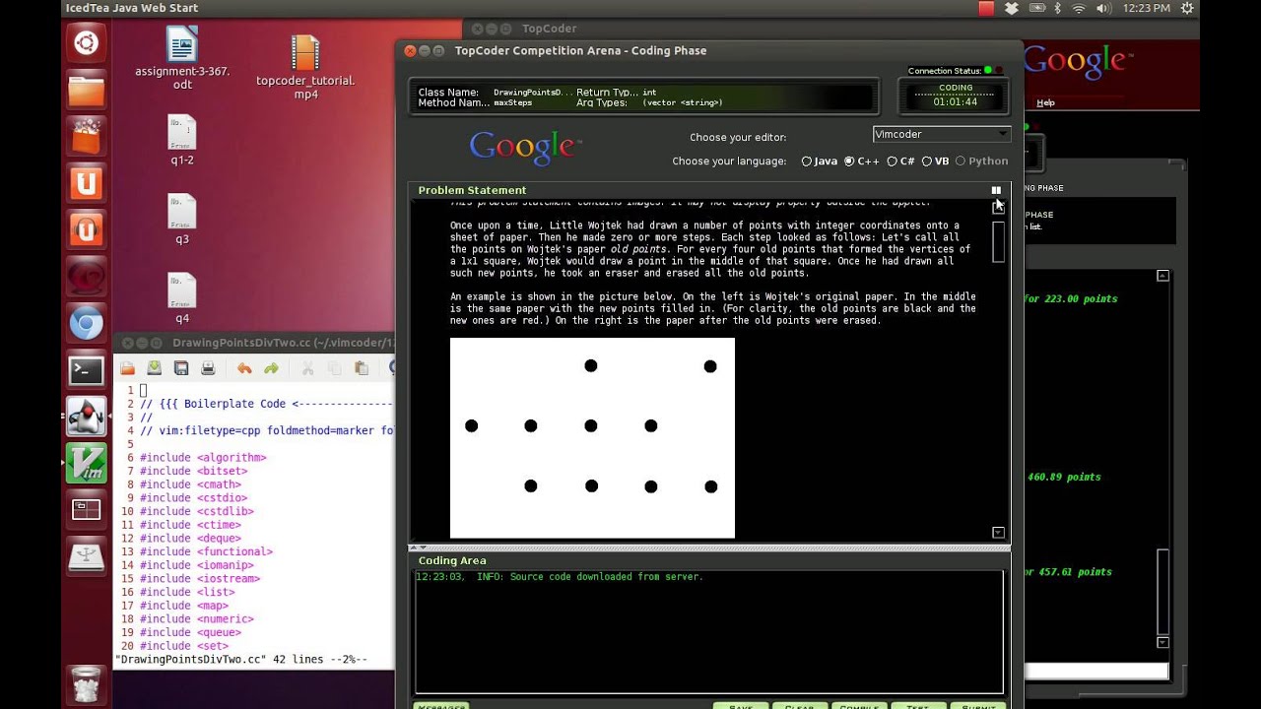Click the red recording indicator in top panel

[986, 8]
